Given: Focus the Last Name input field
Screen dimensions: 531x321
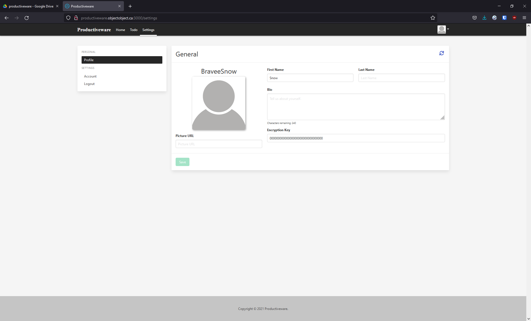Looking at the screenshot, I should coord(401,78).
